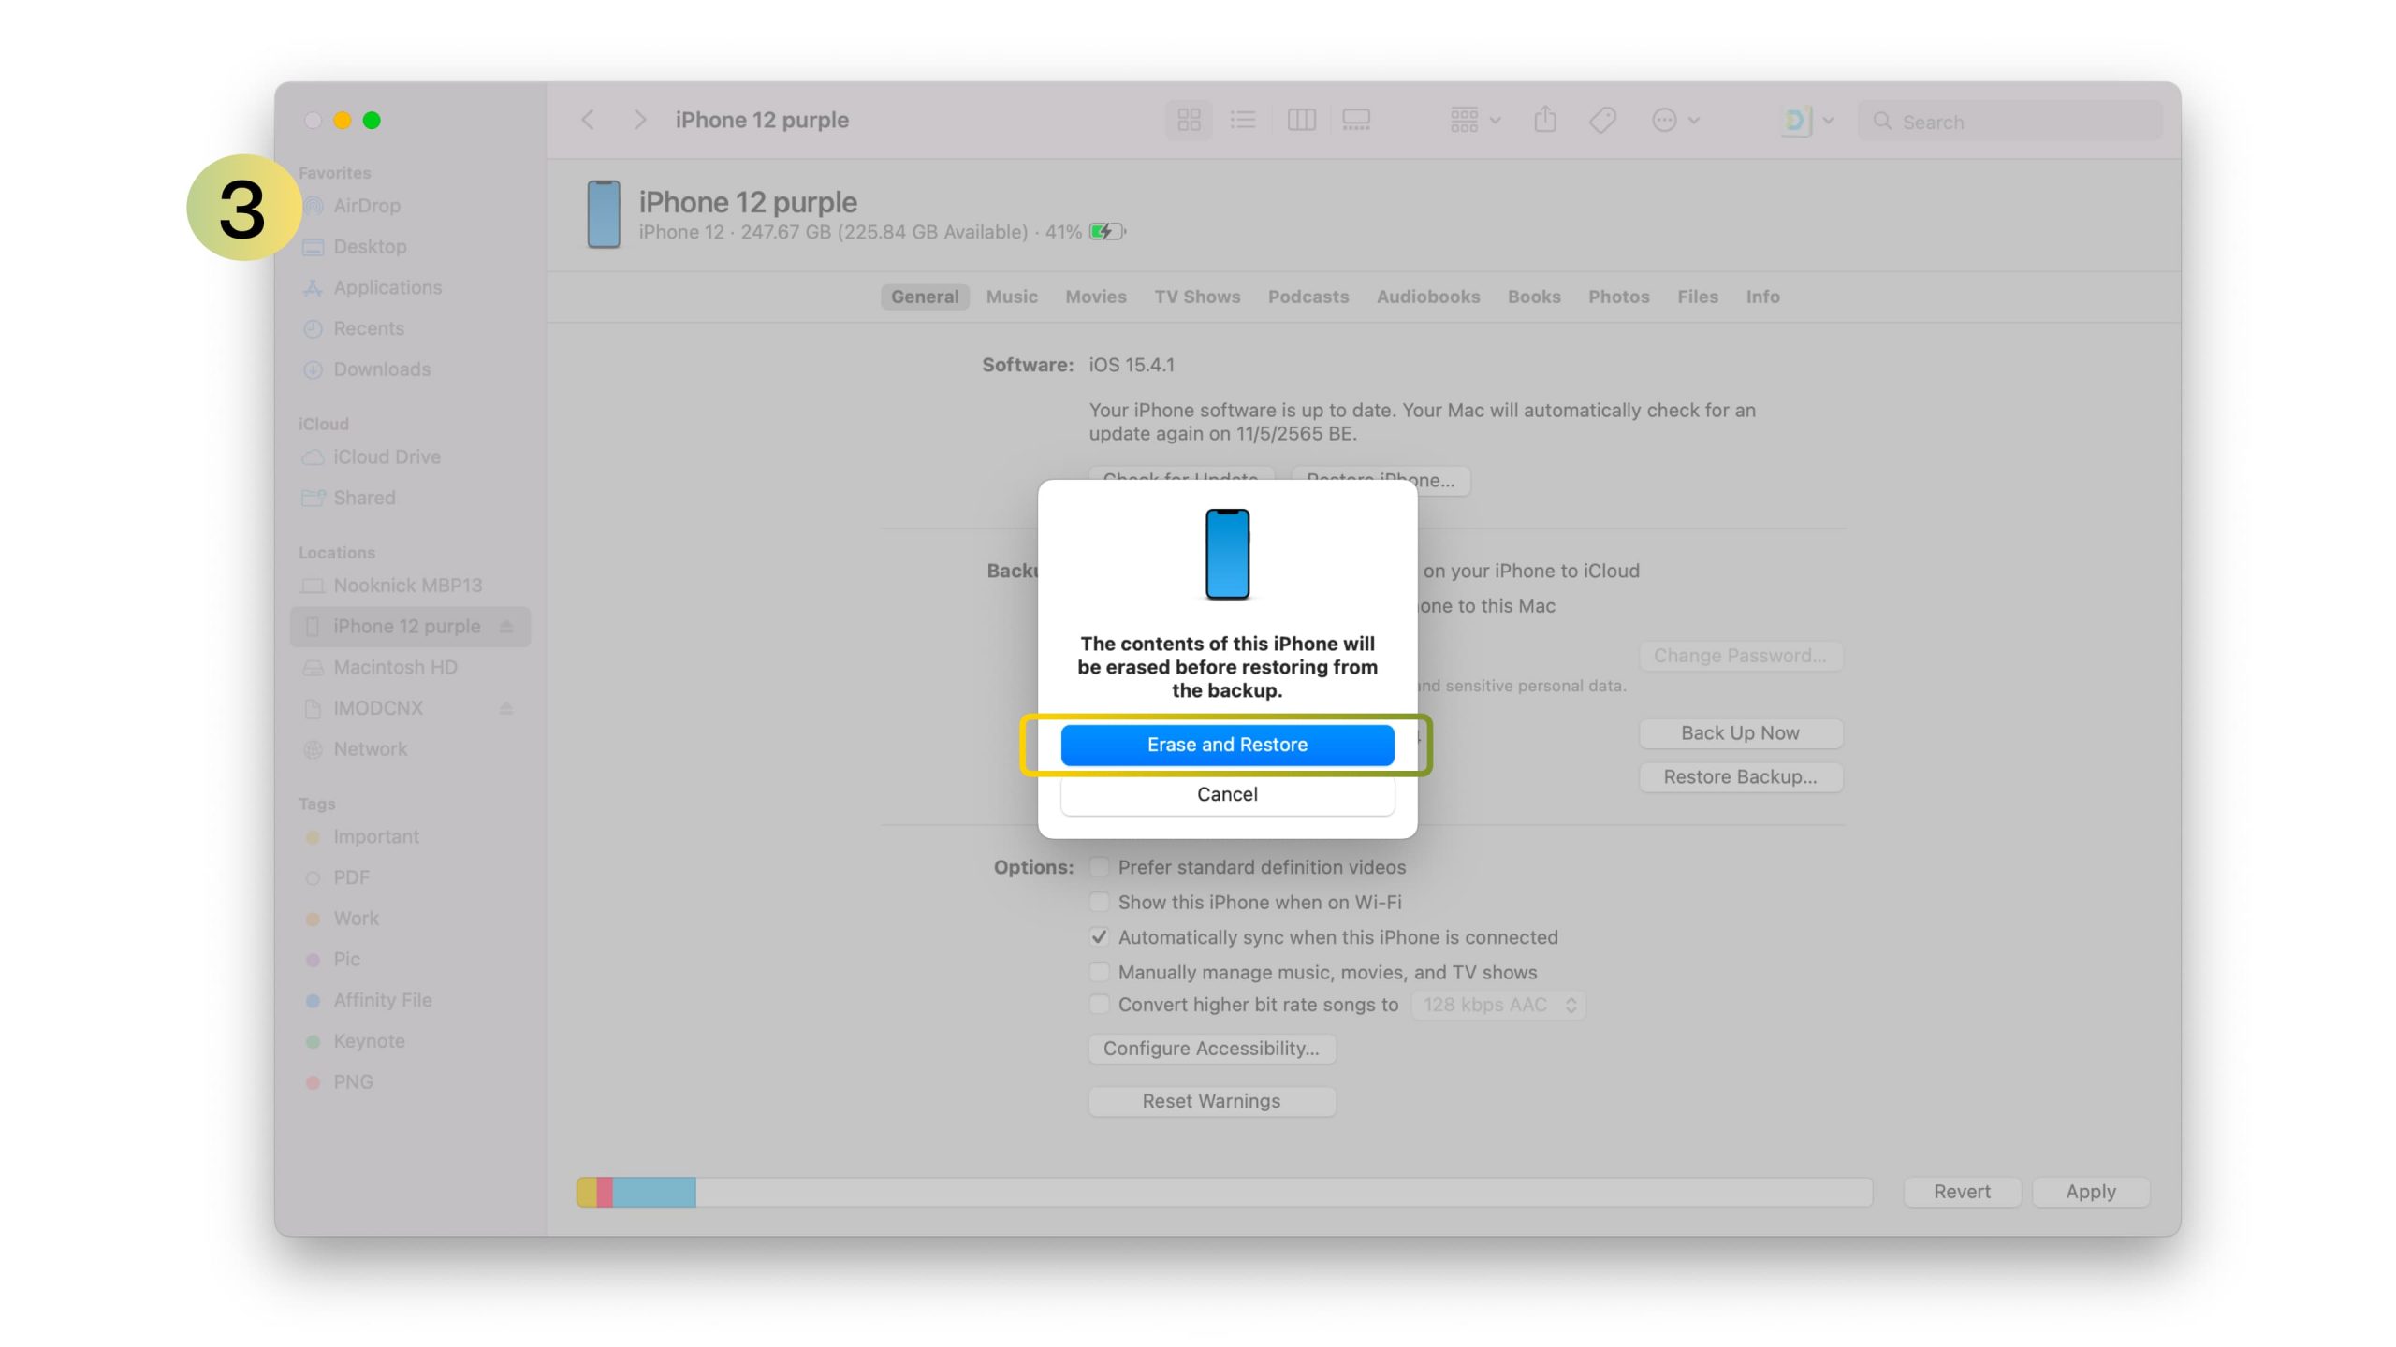Click the Share toolbar icon
The image size is (2396, 1347).
(1545, 120)
